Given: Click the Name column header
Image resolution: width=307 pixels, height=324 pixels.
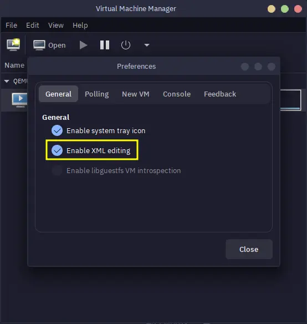Looking at the screenshot, I should (14, 65).
